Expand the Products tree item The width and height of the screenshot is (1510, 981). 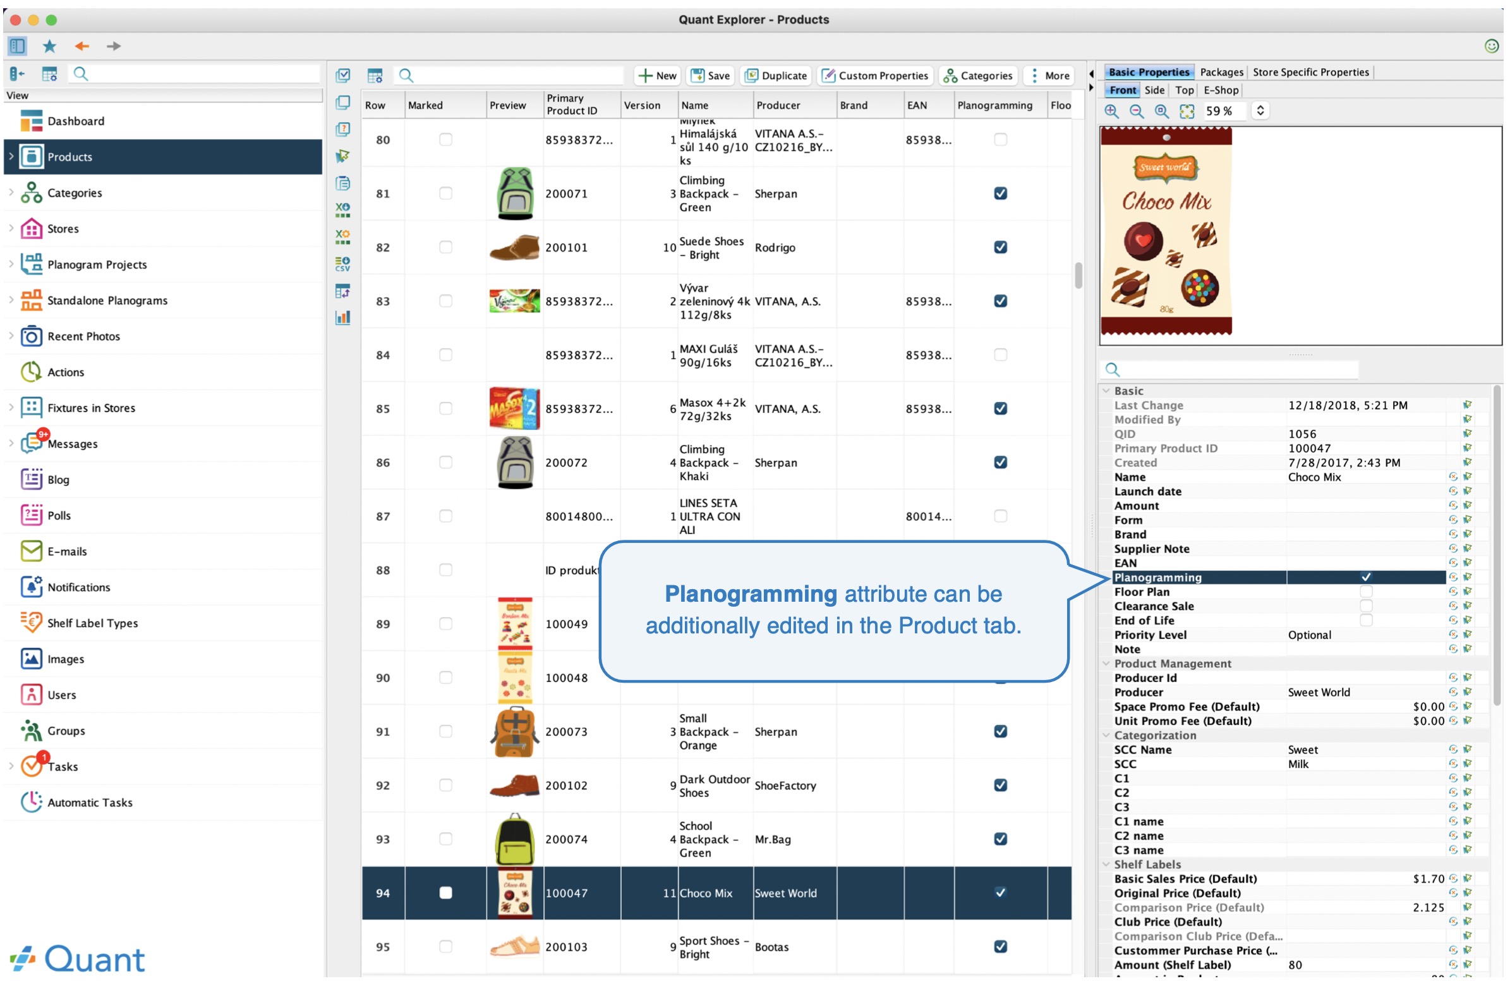pos(11,156)
